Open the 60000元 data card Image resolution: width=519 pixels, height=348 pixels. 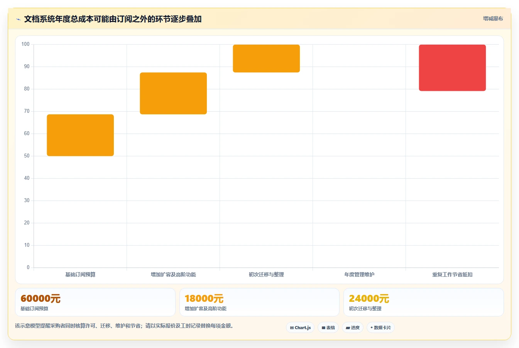95,302
